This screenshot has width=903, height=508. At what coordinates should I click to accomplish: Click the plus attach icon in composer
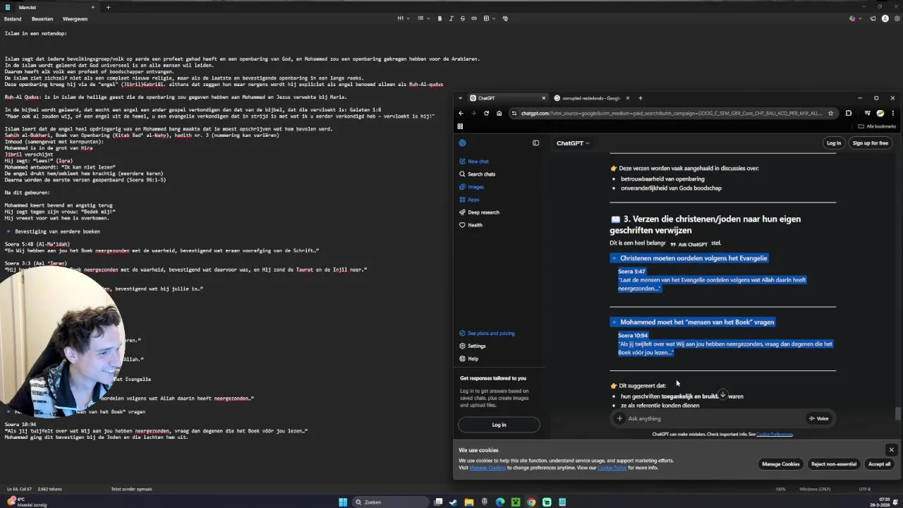point(619,418)
